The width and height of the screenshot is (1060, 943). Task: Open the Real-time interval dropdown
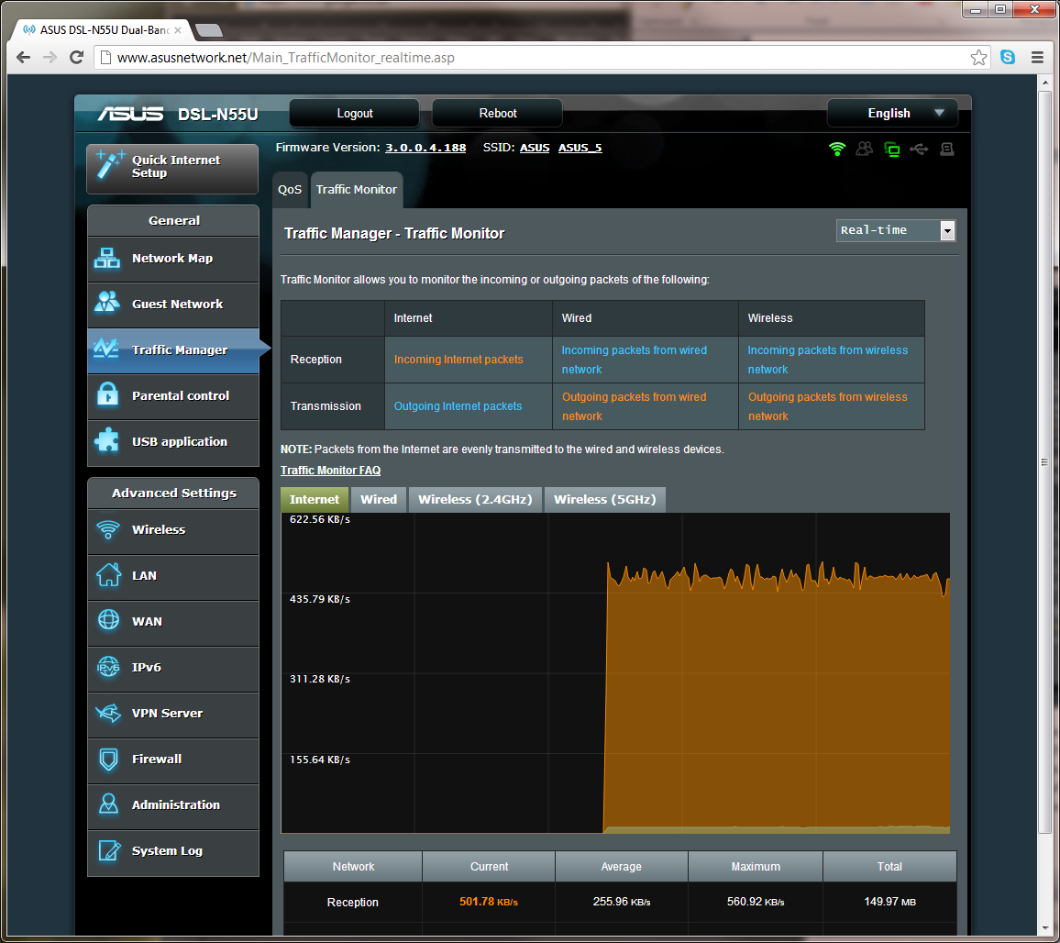895,230
